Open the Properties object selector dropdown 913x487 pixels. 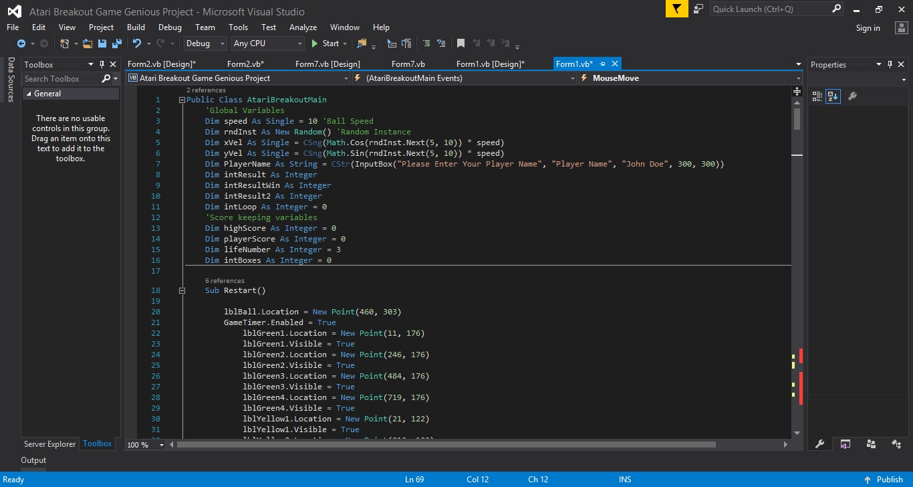coord(904,80)
